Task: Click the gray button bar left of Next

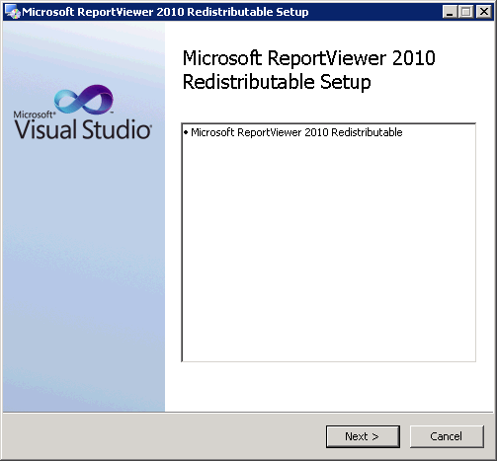Action: 164,436
